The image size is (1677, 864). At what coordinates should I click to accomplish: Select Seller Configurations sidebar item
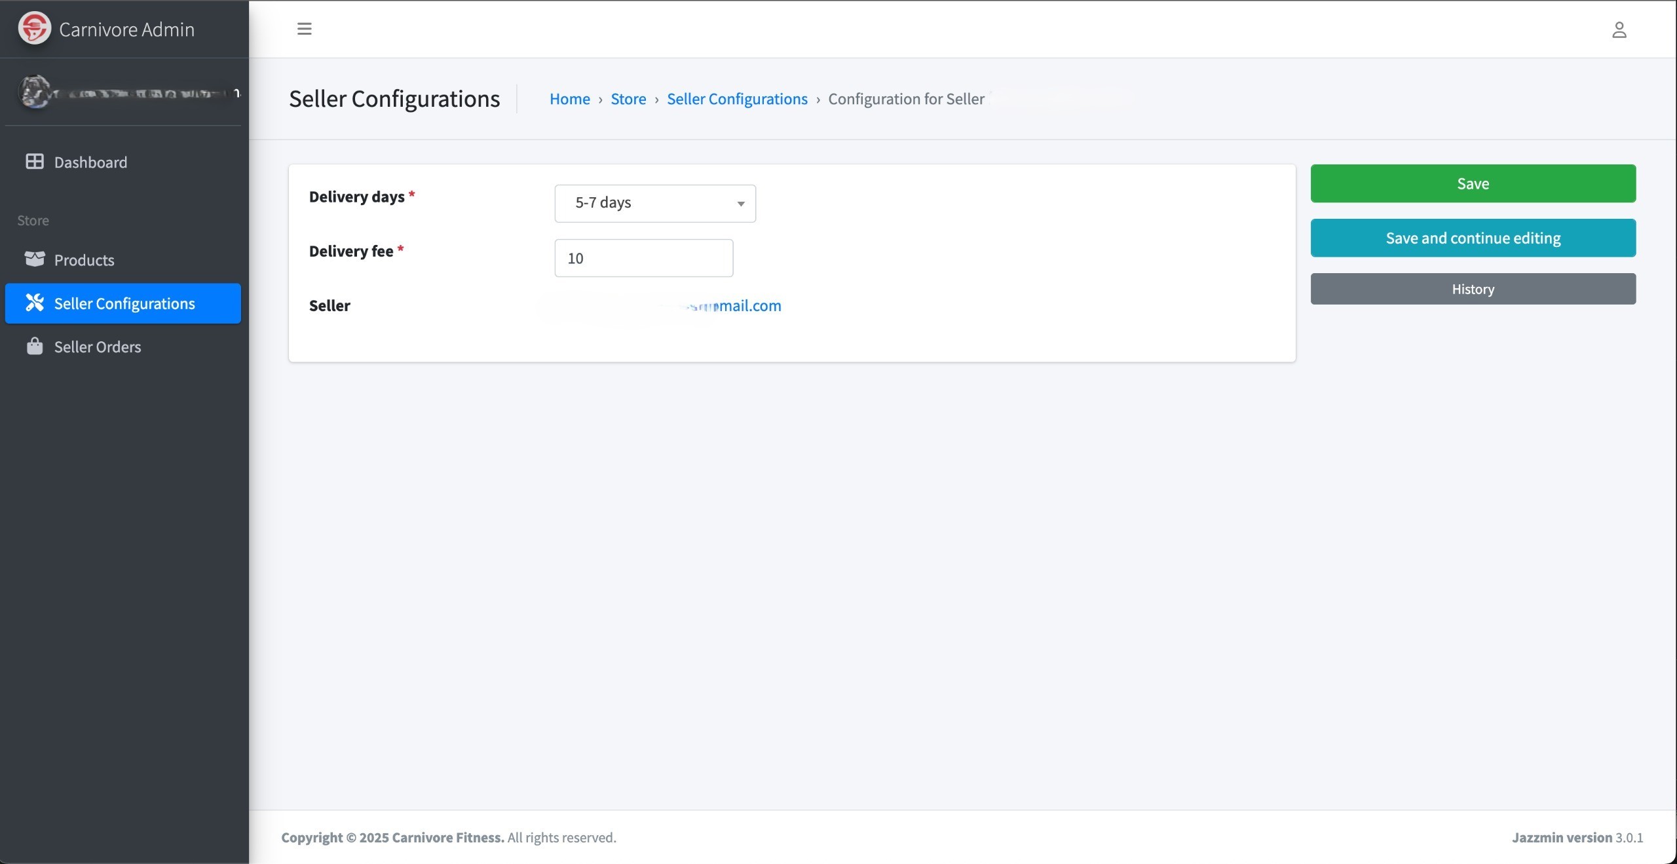(x=123, y=303)
